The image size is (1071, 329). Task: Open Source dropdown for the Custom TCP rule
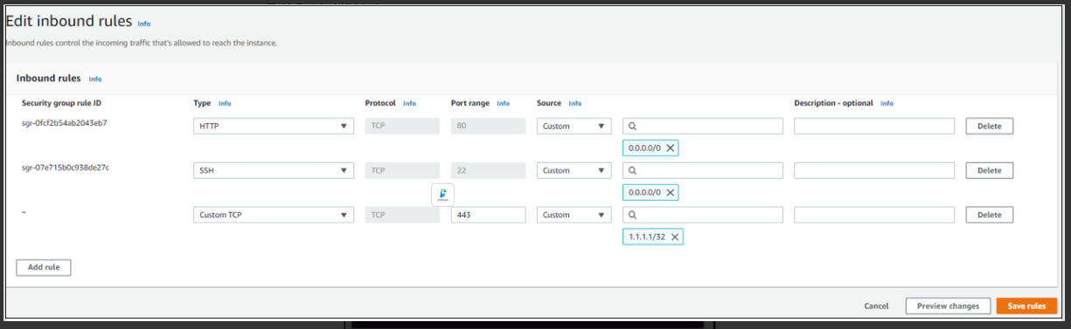coord(574,215)
